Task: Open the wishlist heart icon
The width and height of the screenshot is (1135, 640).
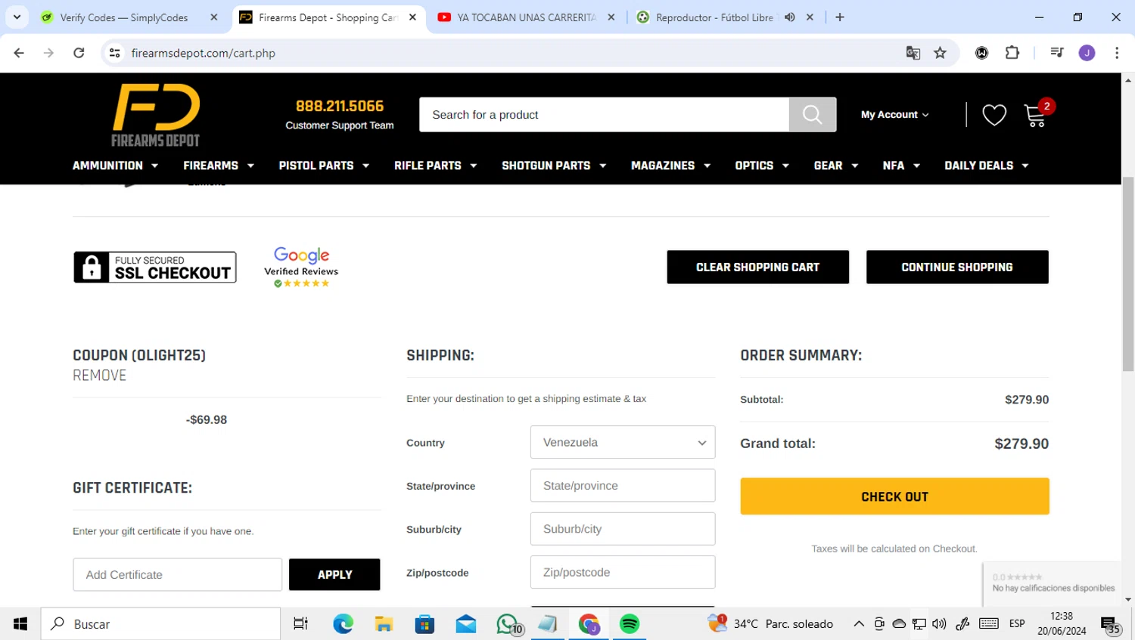Action: click(x=994, y=115)
